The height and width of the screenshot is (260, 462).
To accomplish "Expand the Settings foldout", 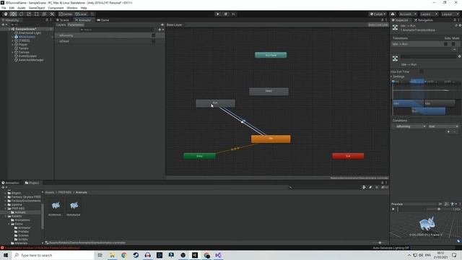I will (x=391, y=77).
